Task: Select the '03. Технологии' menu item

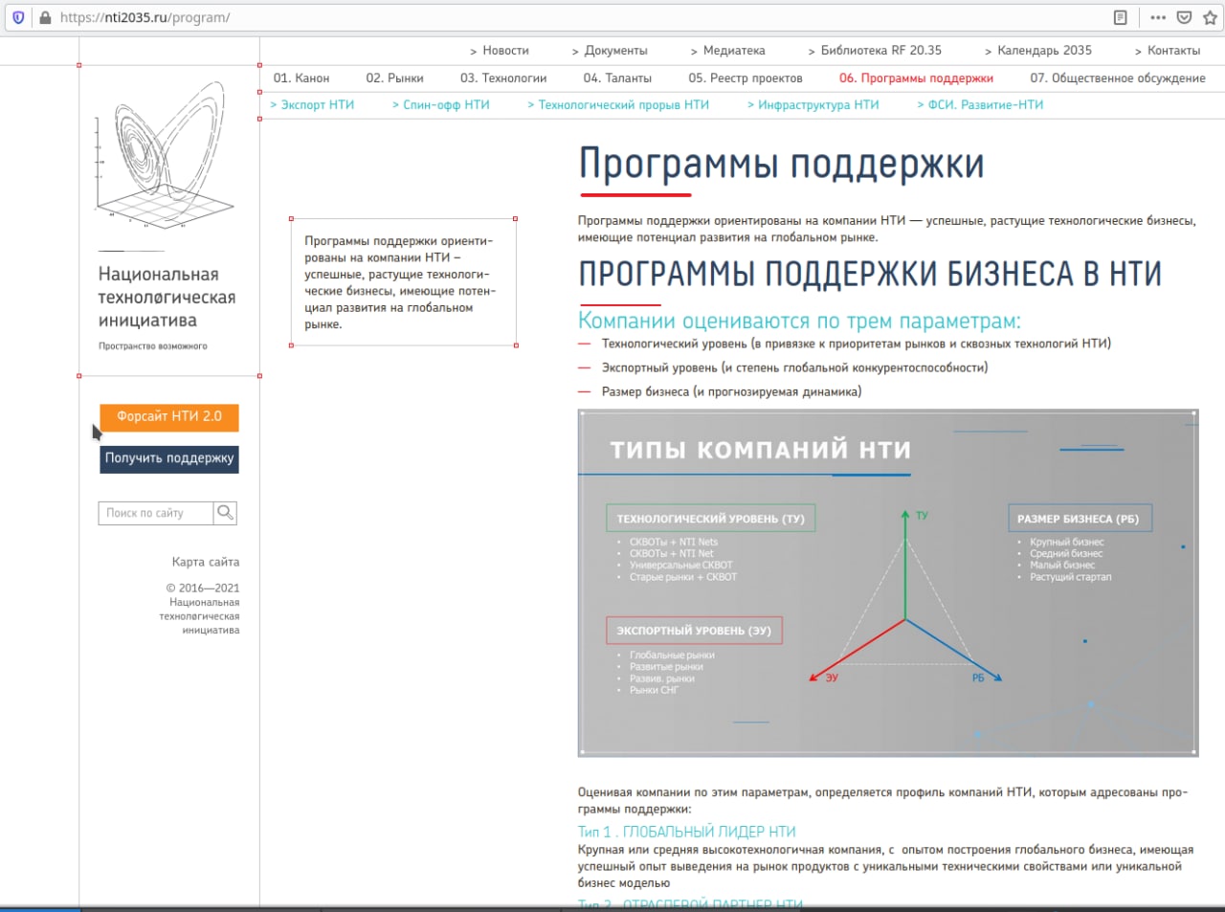Action: point(503,78)
